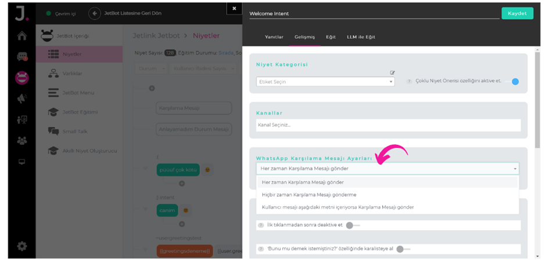The image size is (546, 263).
Task: Open the Home icon in left rail
Action: click(x=22, y=36)
